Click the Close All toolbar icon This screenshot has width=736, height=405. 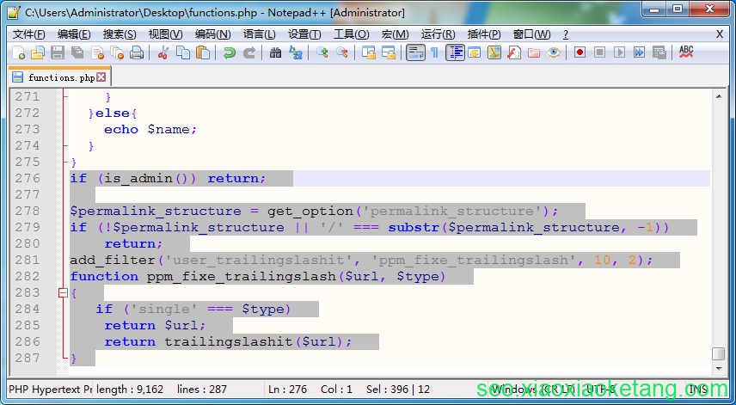[x=117, y=52]
